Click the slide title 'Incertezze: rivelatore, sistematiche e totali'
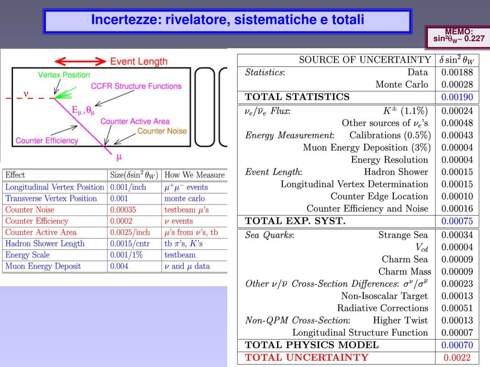The height and width of the screenshot is (367, 490). pos(227,19)
